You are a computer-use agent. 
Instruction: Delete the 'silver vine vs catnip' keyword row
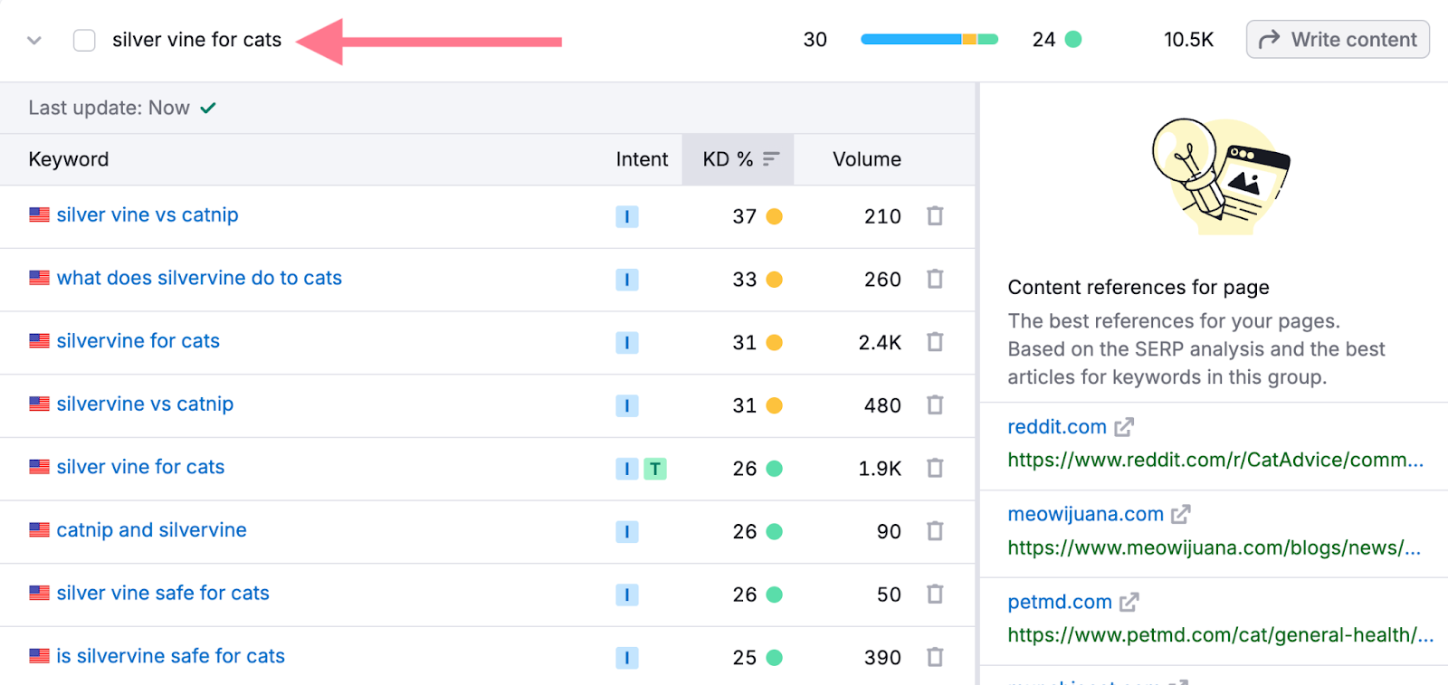[935, 216]
